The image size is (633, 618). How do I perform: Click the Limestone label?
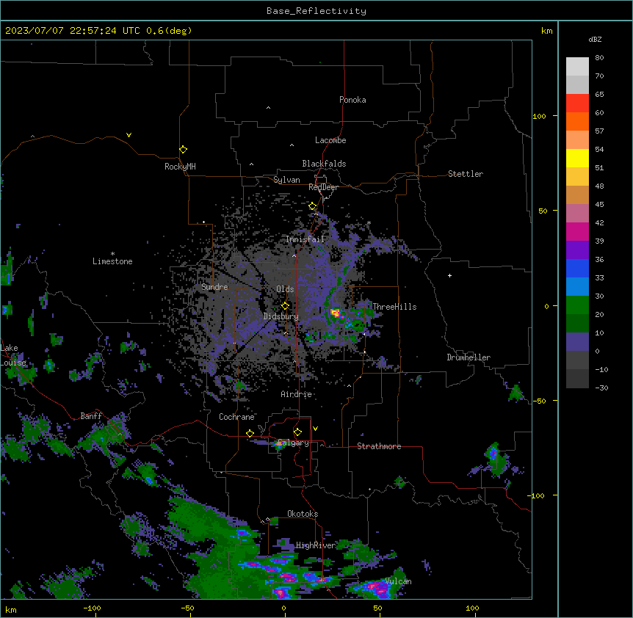pos(112,261)
